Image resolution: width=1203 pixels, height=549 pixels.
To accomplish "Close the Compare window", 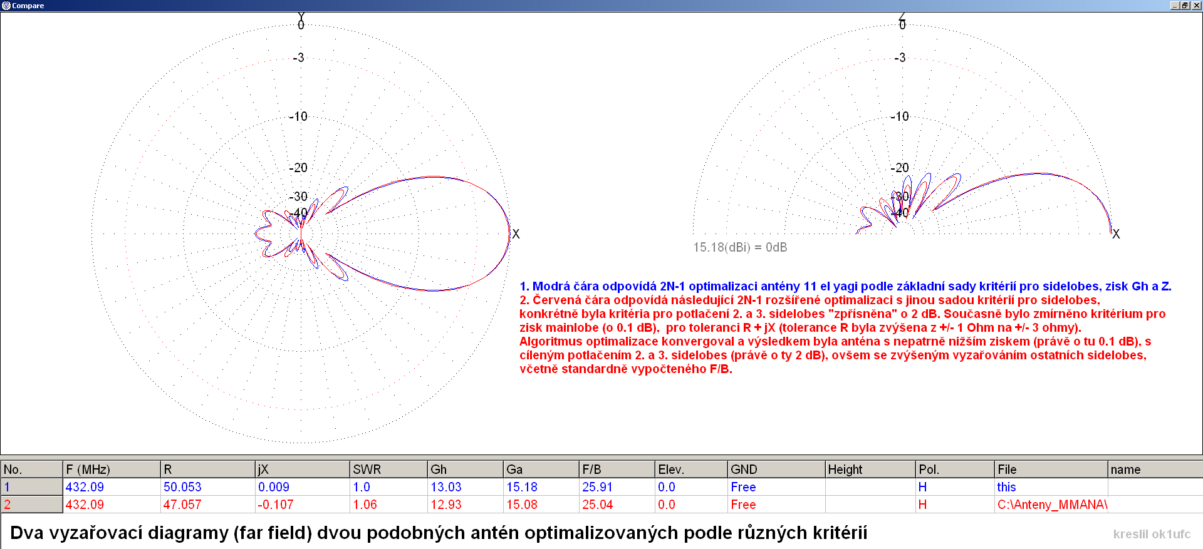I will click(x=1195, y=6).
